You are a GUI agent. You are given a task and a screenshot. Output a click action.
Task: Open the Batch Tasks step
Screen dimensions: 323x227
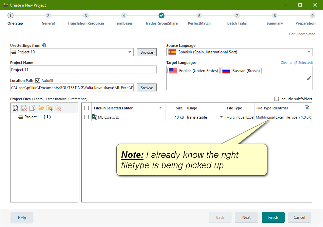[x=237, y=19]
